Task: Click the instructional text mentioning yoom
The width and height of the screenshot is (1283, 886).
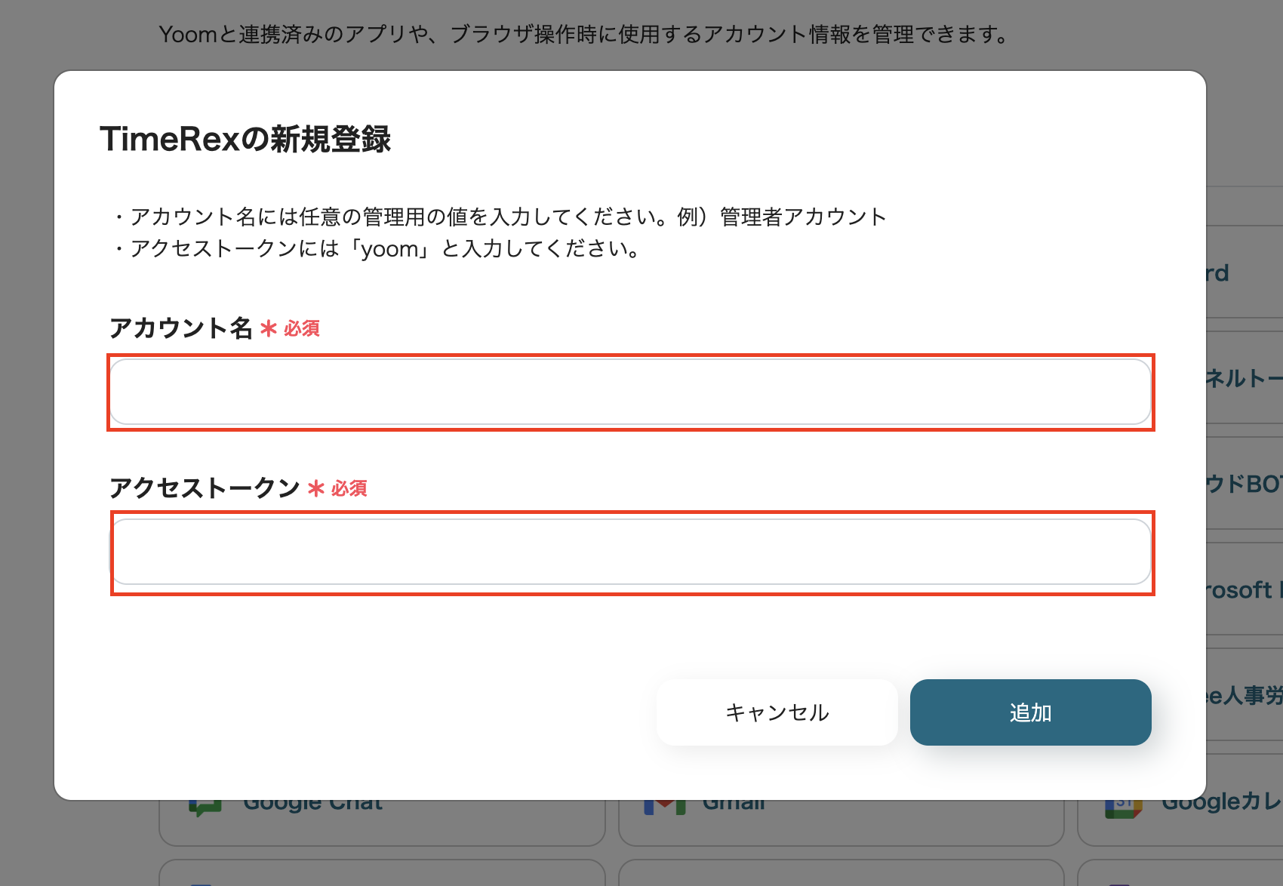Action: point(377,249)
